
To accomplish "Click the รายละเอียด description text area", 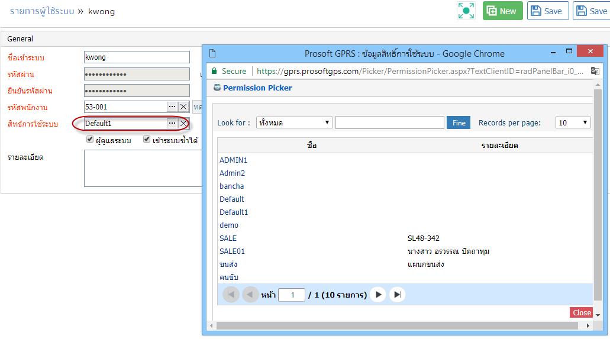I will (x=143, y=168).
